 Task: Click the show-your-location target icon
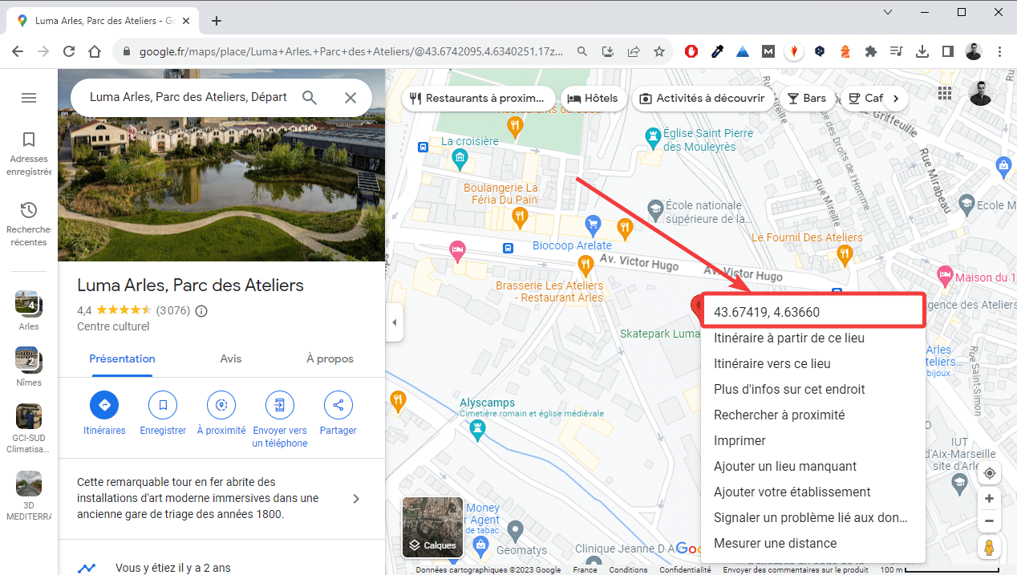coord(989,473)
